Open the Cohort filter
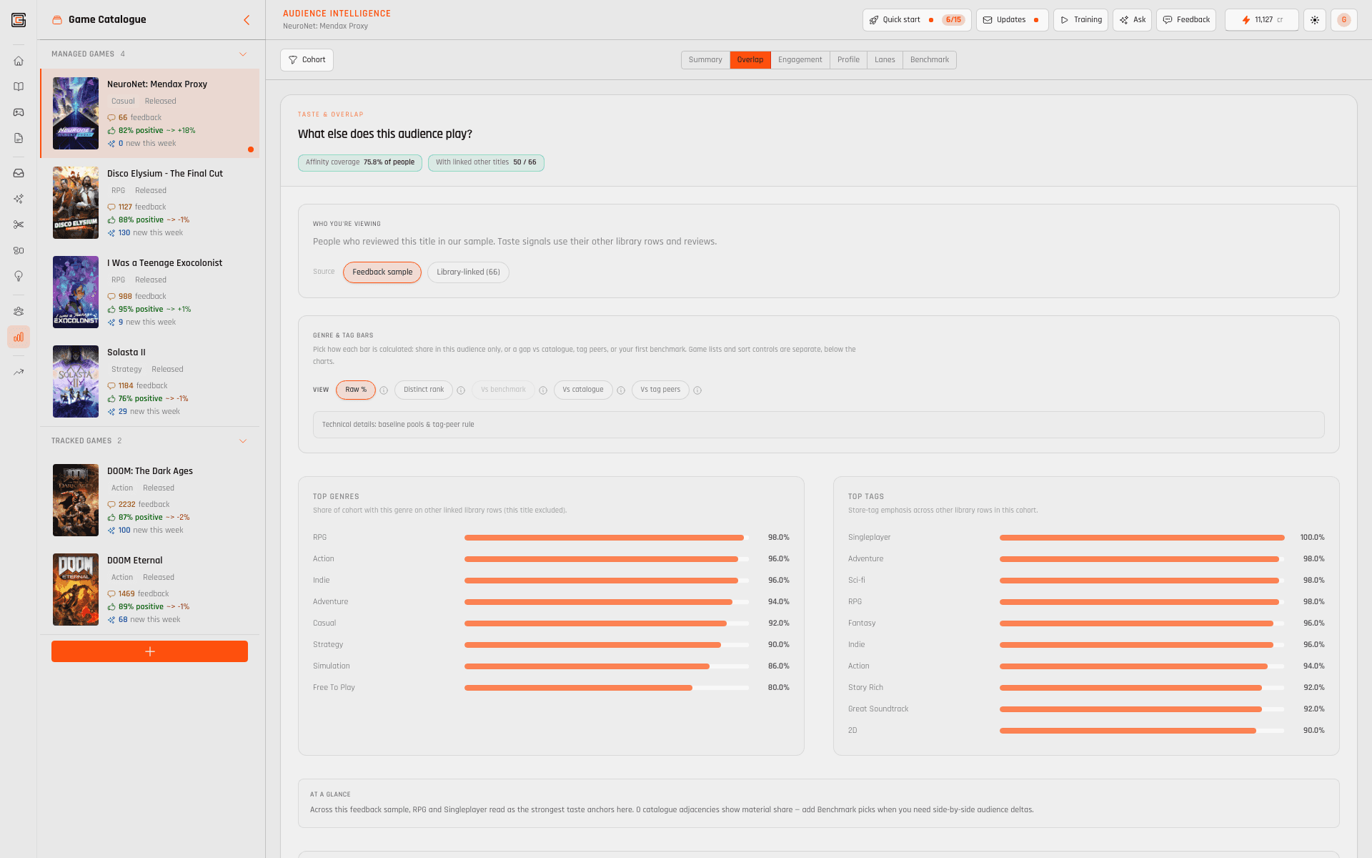 pyautogui.click(x=307, y=59)
